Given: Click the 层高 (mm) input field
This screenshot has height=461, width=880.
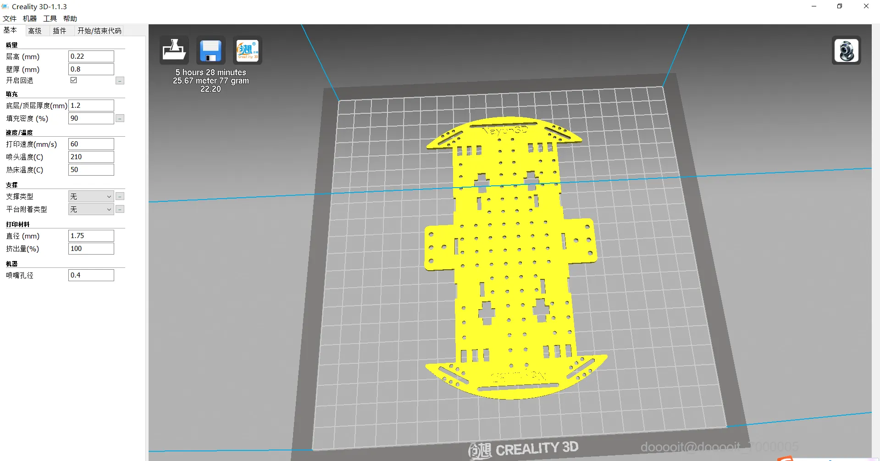Looking at the screenshot, I should pyautogui.click(x=91, y=56).
